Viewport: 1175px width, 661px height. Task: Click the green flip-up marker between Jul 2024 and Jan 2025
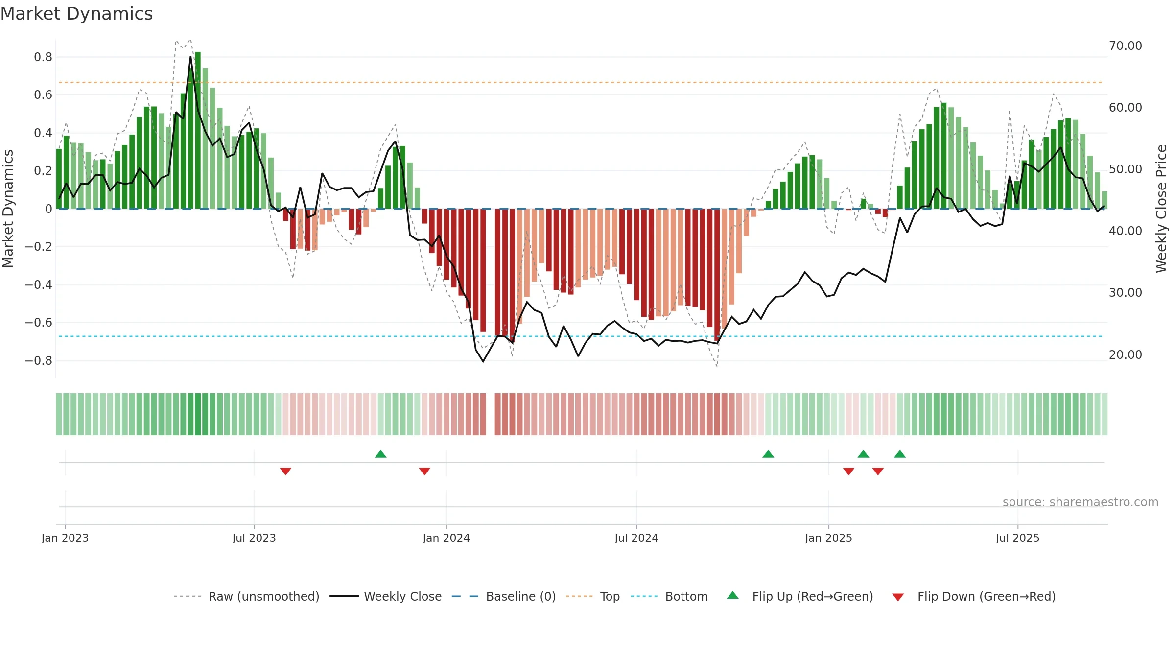768,454
